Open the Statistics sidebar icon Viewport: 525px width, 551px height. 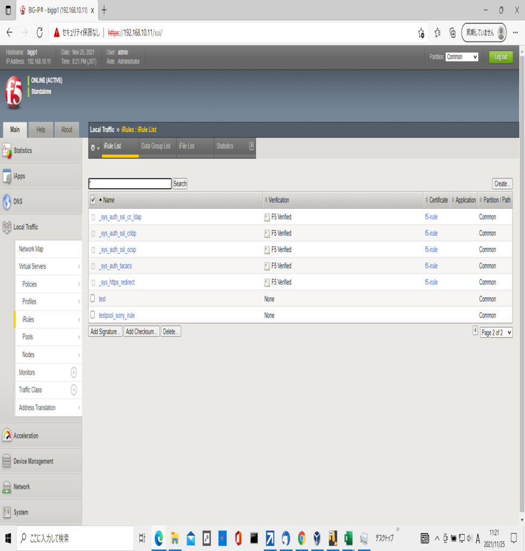click(x=7, y=151)
